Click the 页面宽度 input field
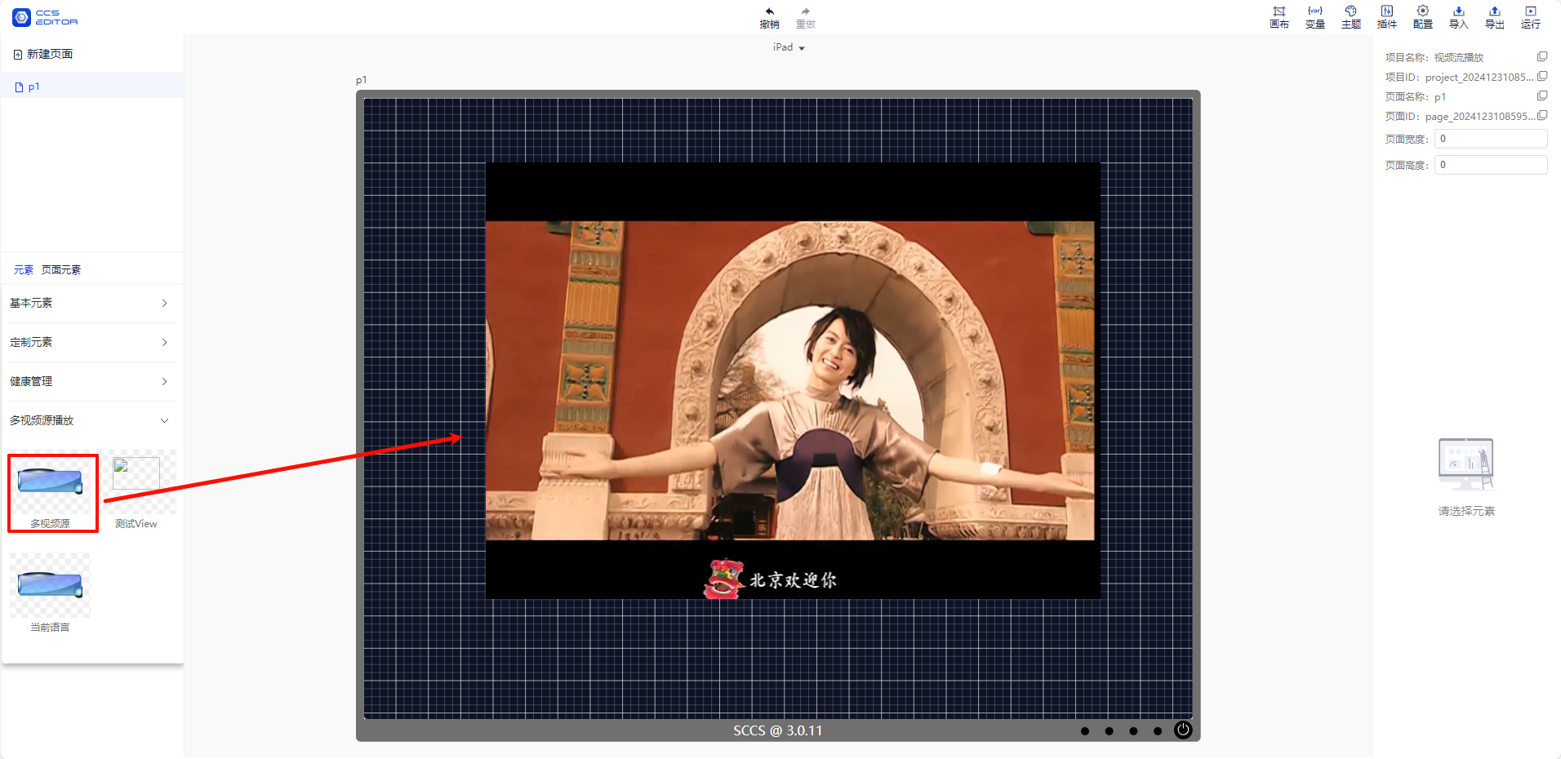Viewport: 1561px width, 759px height. pyautogui.click(x=1491, y=139)
